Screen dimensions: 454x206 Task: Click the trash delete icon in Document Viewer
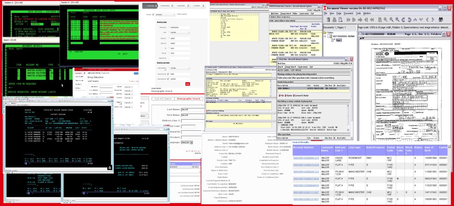pos(328,20)
